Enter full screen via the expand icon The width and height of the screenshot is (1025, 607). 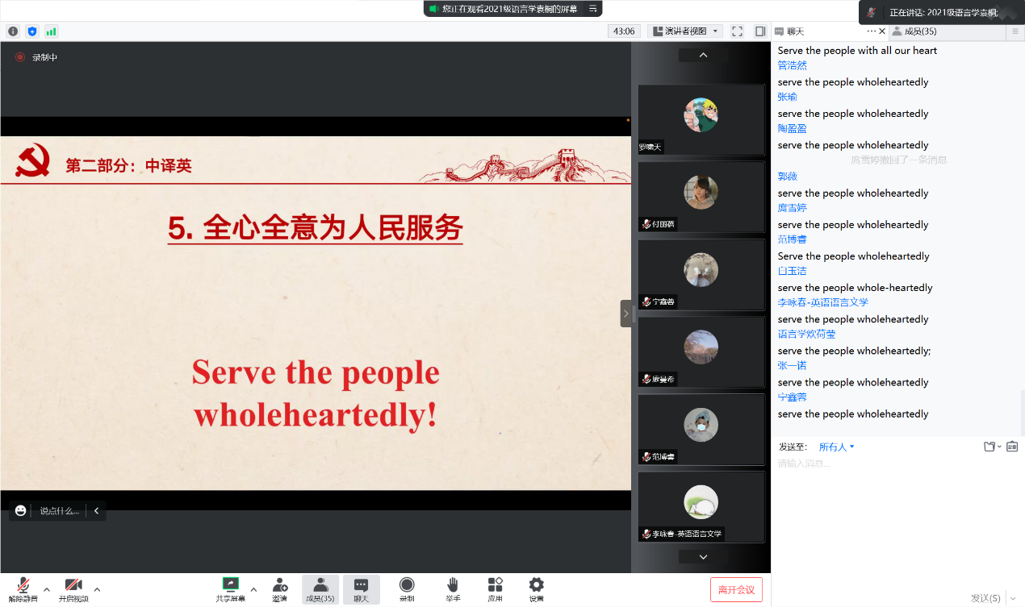click(x=737, y=31)
